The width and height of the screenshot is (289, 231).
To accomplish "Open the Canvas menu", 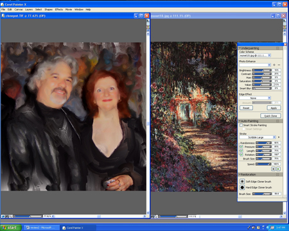I will point(19,10).
